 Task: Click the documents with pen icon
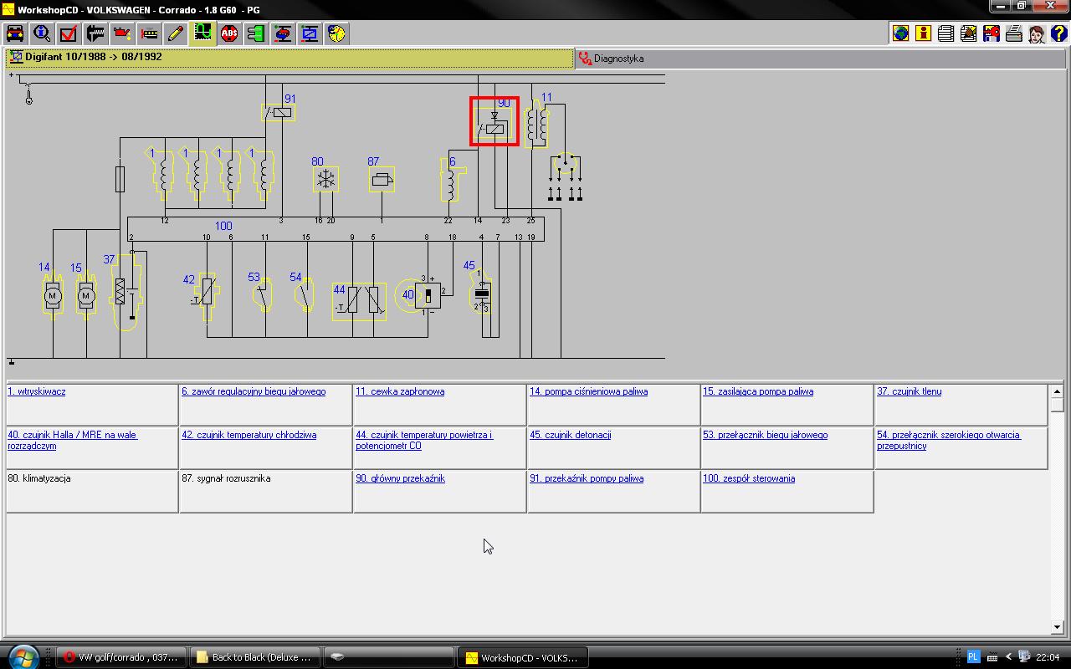(x=968, y=33)
